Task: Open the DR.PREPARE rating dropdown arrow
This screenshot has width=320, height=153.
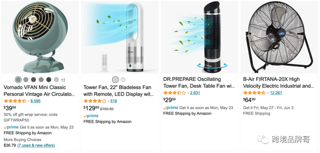Action: point(188,93)
